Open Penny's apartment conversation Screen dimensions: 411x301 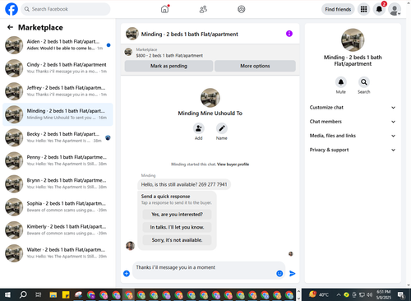pos(58,160)
